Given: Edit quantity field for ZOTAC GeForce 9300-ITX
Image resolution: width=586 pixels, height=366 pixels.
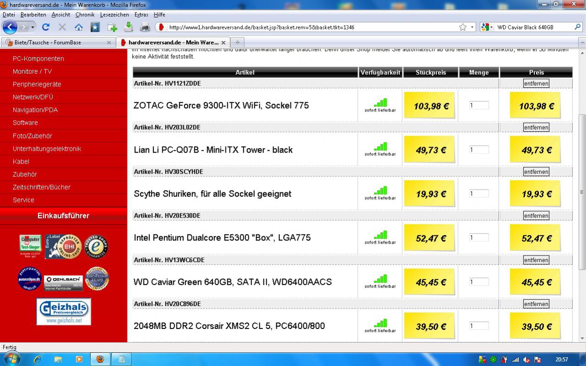Looking at the screenshot, I should pos(479,105).
